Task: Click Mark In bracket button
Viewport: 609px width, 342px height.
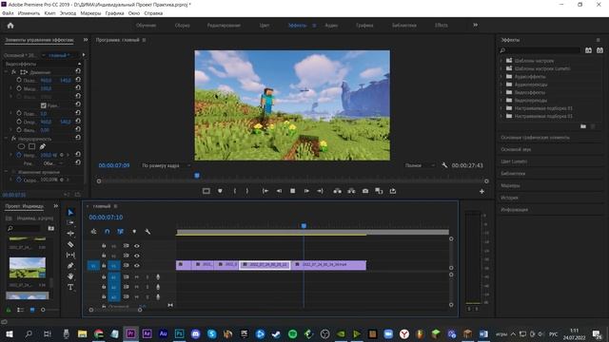Action: click(x=235, y=191)
